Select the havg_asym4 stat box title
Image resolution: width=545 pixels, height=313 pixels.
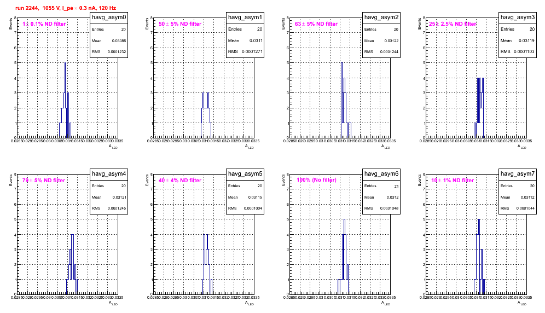109,173
